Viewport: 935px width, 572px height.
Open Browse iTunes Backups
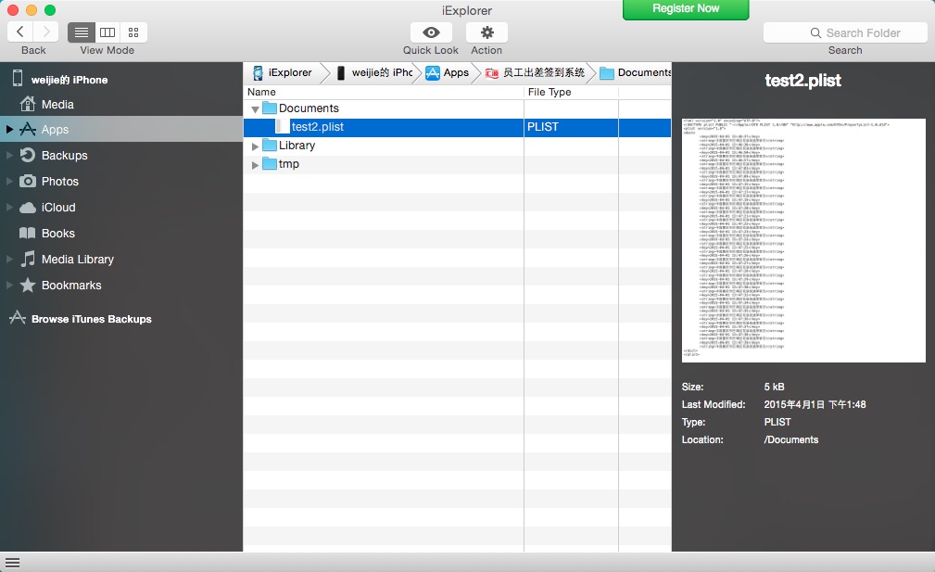point(91,319)
